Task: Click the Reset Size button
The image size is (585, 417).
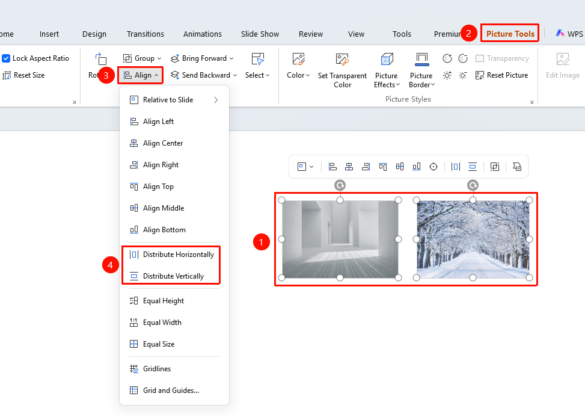Action: 23,75
